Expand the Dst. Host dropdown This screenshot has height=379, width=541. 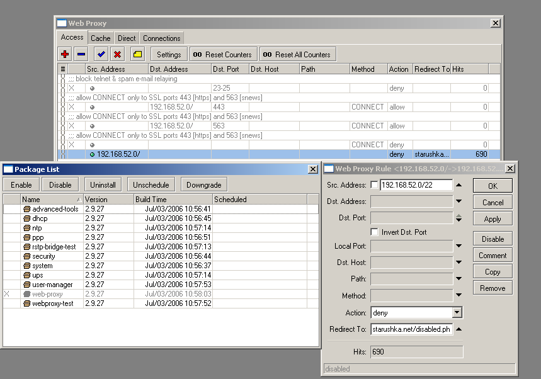[459, 263]
